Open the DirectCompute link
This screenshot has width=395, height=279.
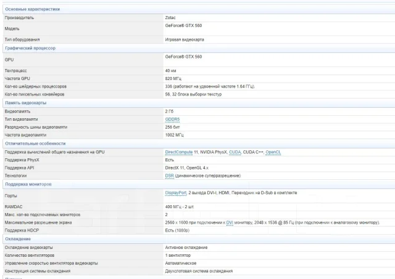(x=179, y=152)
